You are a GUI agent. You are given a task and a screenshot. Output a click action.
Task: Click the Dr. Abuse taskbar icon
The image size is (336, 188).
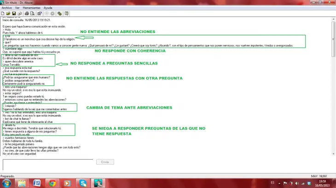[x=98, y=183]
